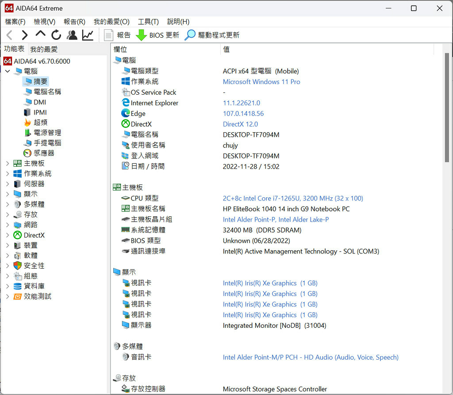Image resolution: width=453 pixels, height=395 pixels.
Task: Open the 報告(R) menu
Action: 74,22
